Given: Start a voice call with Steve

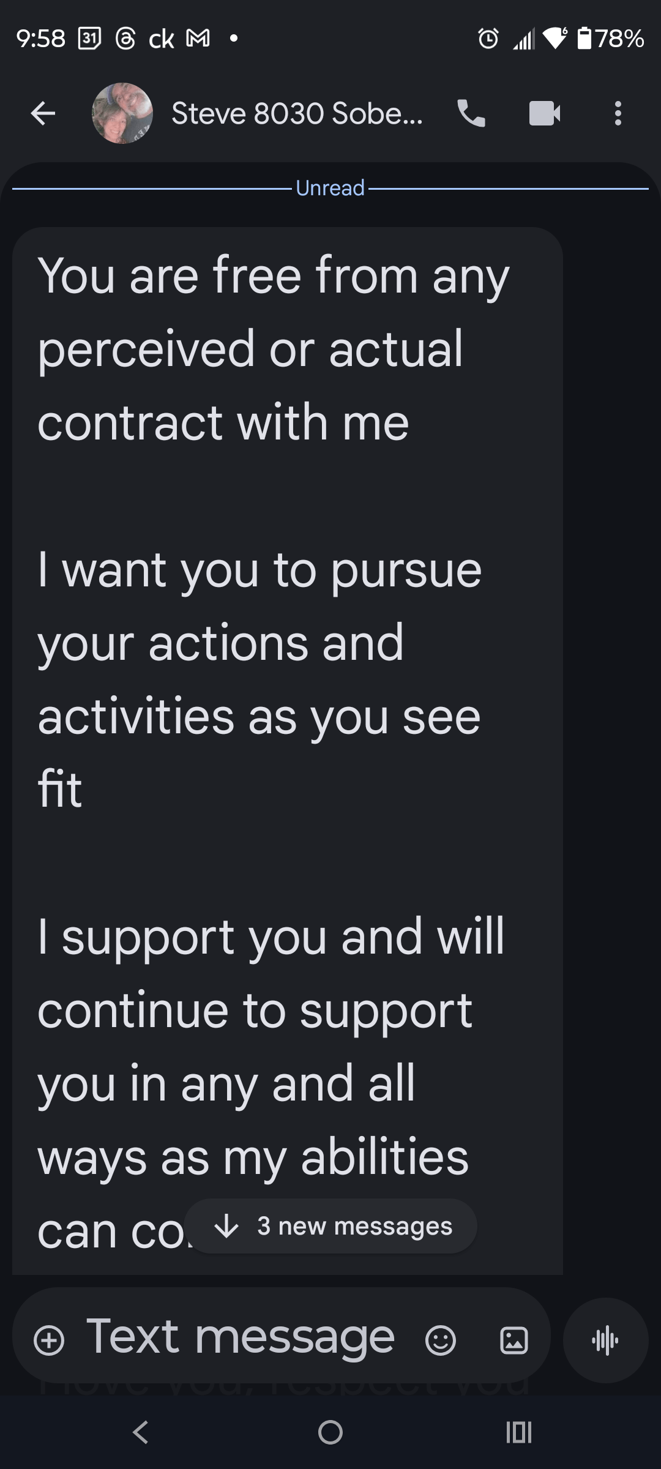Looking at the screenshot, I should [471, 113].
